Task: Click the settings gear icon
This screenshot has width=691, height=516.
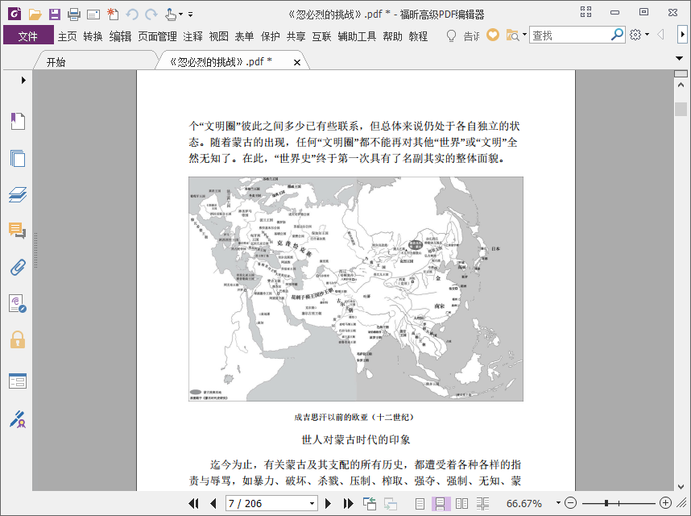Action: [635, 35]
